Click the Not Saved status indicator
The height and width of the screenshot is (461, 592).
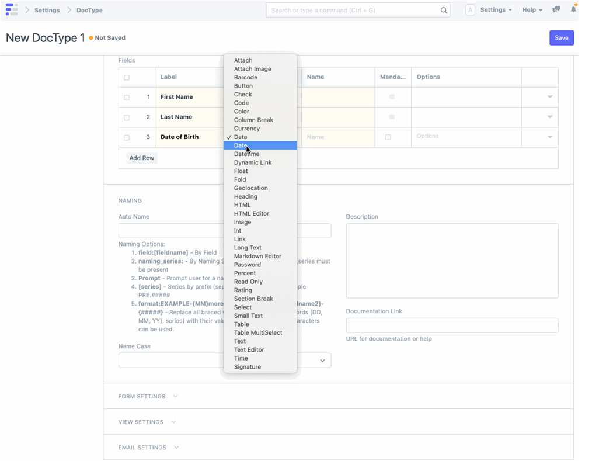[x=107, y=38]
